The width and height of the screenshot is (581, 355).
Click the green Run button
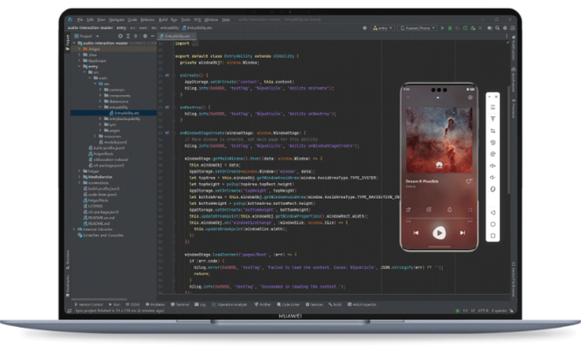click(x=442, y=28)
